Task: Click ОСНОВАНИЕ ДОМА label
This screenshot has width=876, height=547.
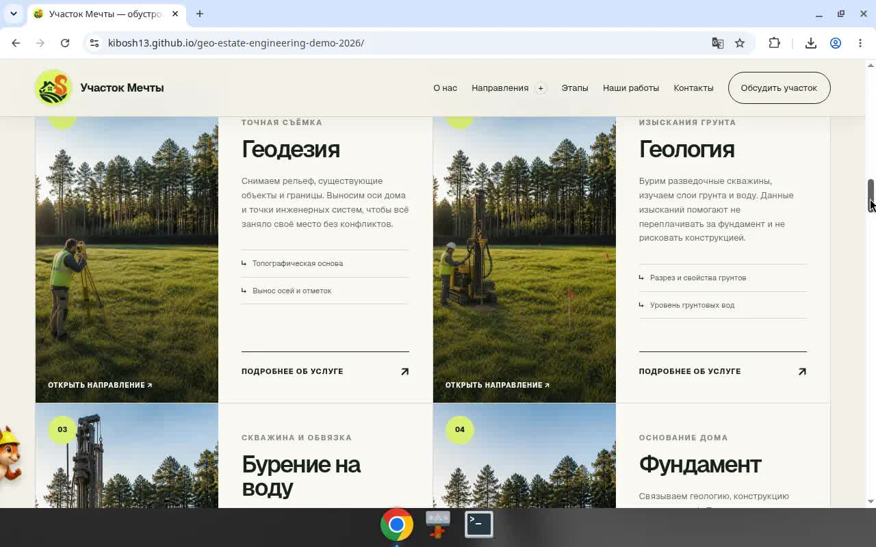Action: tap(683, 438)
